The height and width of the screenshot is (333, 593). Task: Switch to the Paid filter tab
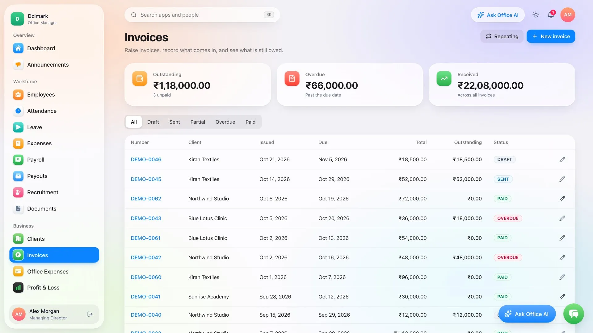pos(250,122)
